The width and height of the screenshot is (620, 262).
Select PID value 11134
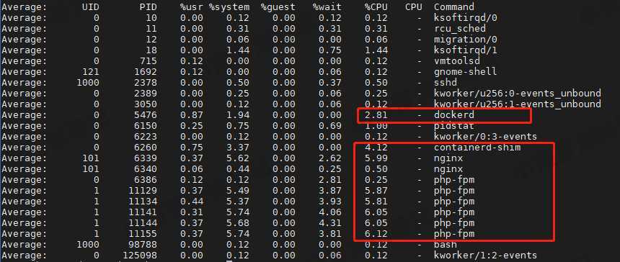point(142,202)
